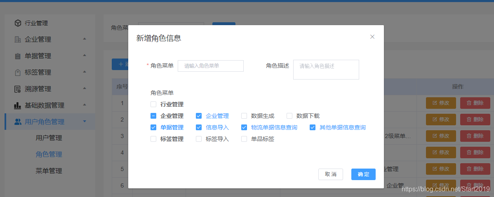Toggle the indeterminate 企业管理 parent checkbox

coord(153,116)
